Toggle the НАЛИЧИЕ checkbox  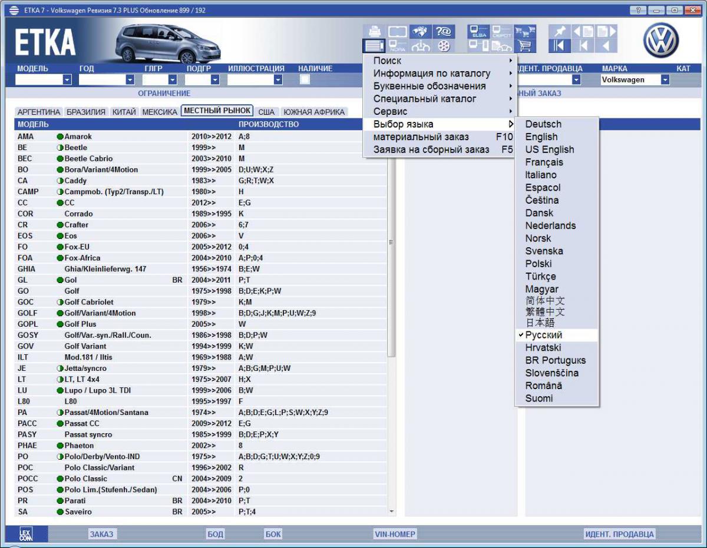click(x=305, y=79)
